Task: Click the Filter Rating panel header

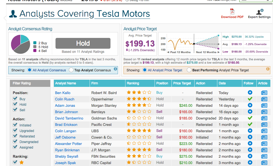Action: (x=30, y=83)
